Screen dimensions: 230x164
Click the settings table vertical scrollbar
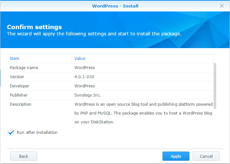pos(215,86)
